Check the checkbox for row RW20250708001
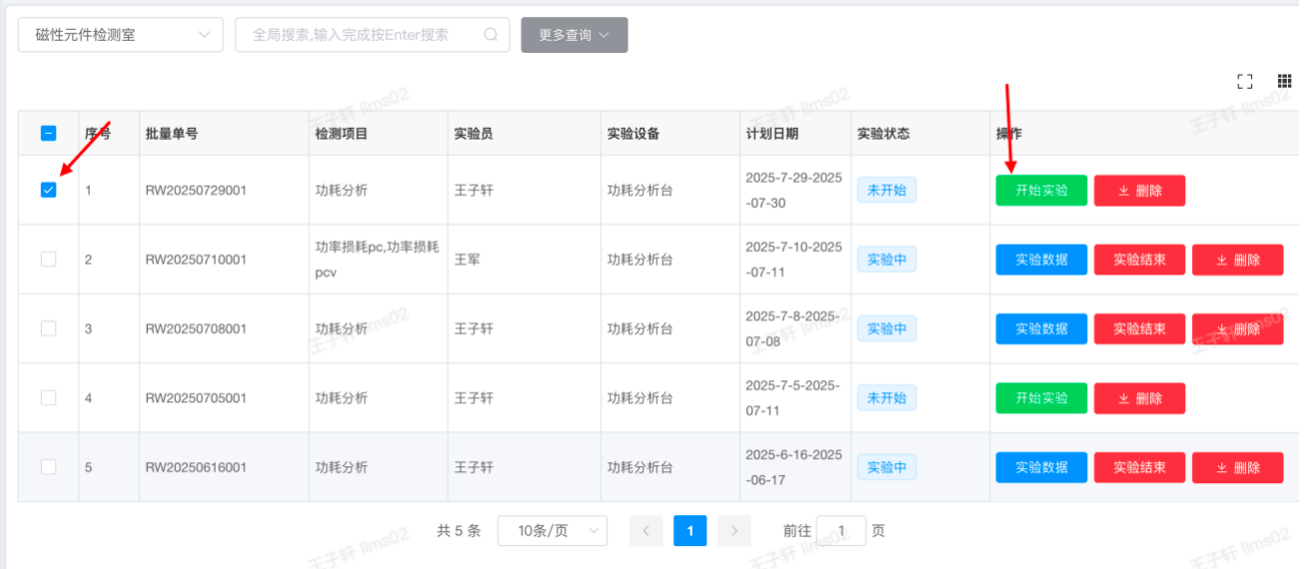The image size is (1311, 569). pos(48,328)
